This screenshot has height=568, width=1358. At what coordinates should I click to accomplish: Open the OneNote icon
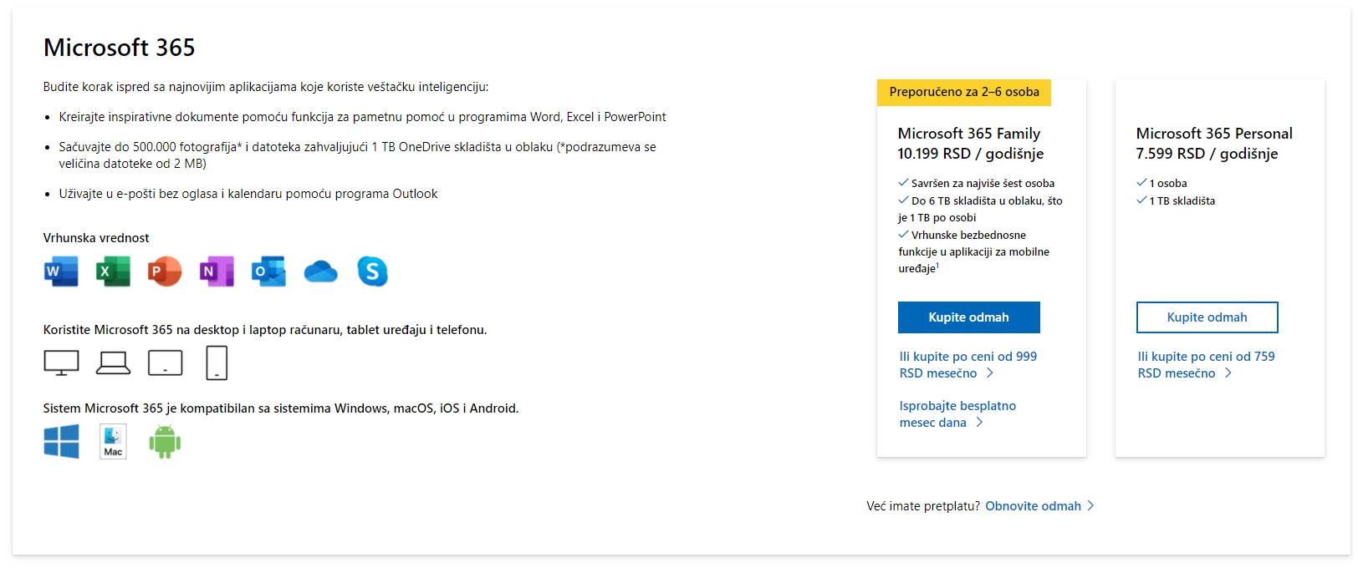[x=217, y=271]
